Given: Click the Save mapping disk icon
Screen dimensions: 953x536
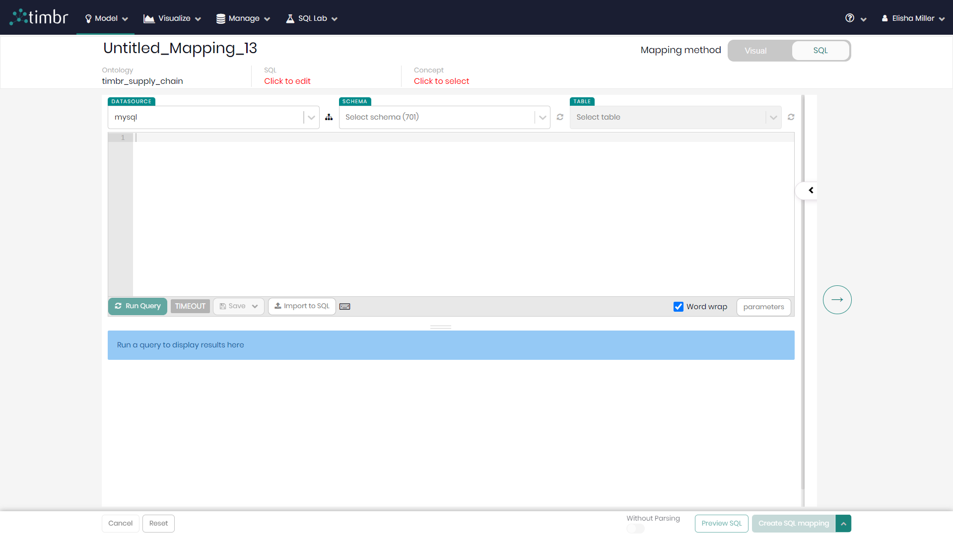Looking at the screenshot, I should 223,306.
